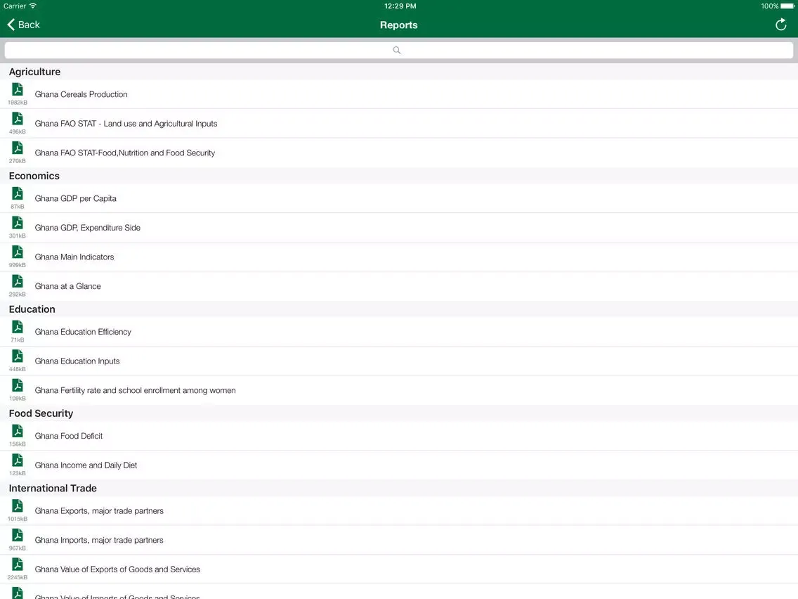Open PDF icon for Ghana Education Efficiency
Image resolution: width=798 pixels, height=599 pixels.
18,327
